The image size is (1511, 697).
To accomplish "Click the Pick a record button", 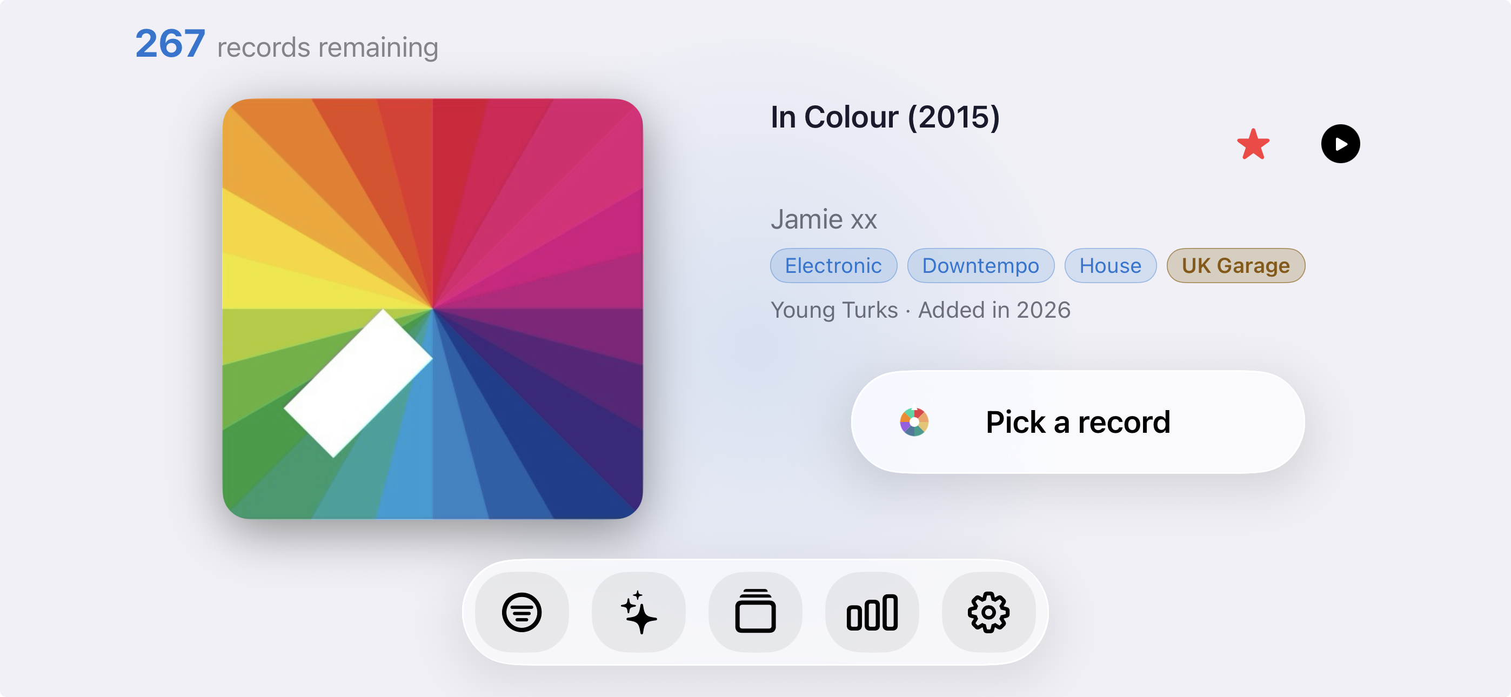I will [x=1078, y=422].
